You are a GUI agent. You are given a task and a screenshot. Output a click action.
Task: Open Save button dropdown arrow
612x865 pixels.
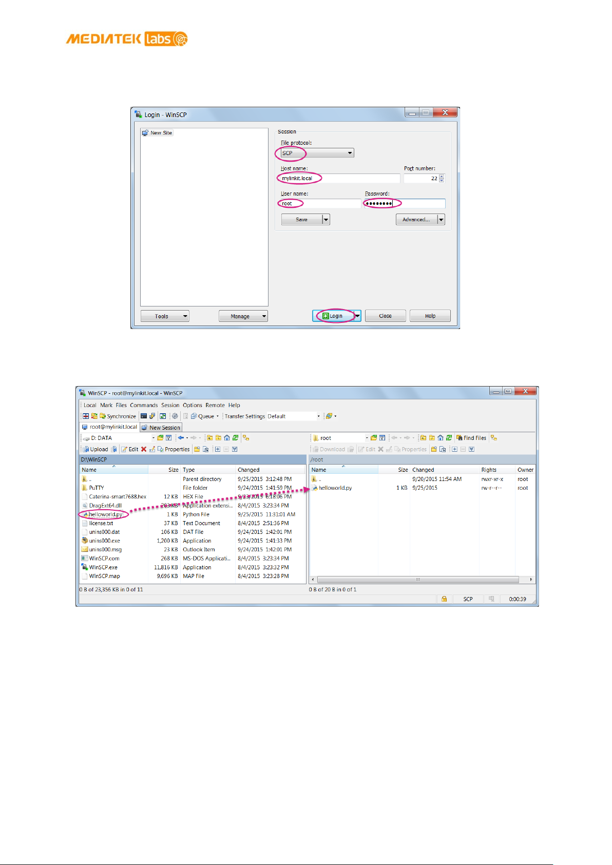click(326, 219)
